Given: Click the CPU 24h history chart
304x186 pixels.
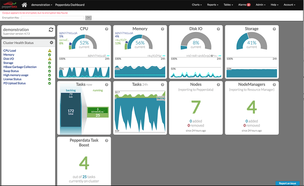Looking at the screenshot, I should tap(84, 67).
